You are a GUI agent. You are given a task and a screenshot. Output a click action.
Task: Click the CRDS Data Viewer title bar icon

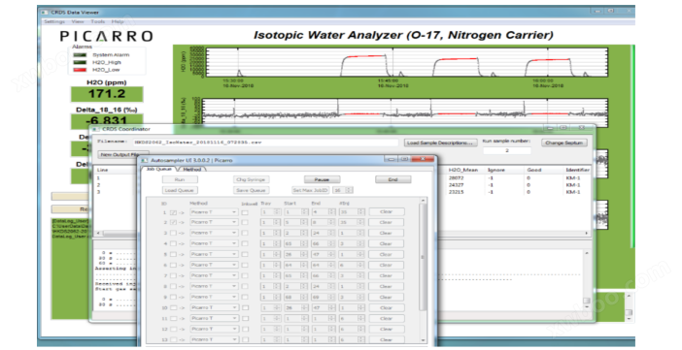[x=45, y=13]
